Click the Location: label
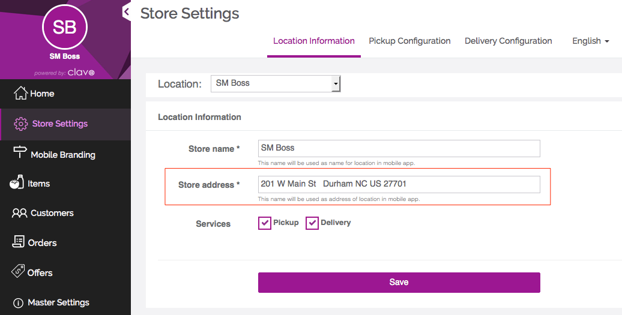Image resolution: width=622 pixels, height=315 pixels. click(180, 84)
